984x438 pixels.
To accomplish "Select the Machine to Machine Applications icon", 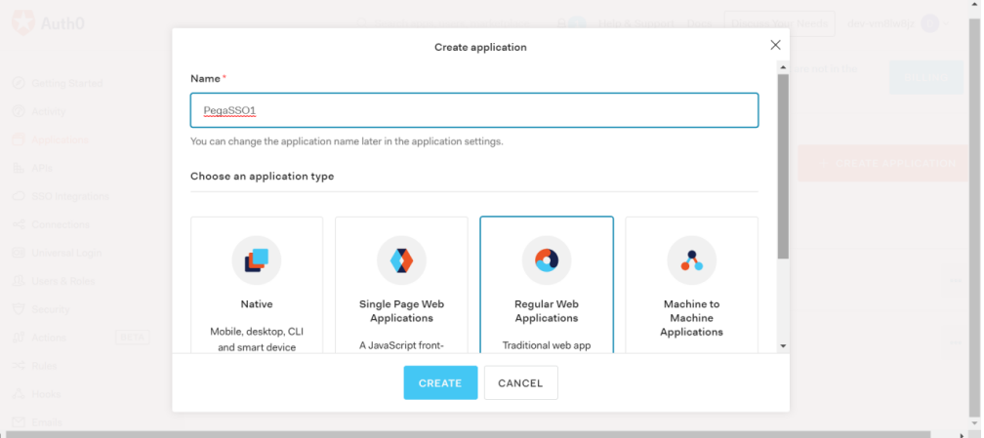I will 691,259.
